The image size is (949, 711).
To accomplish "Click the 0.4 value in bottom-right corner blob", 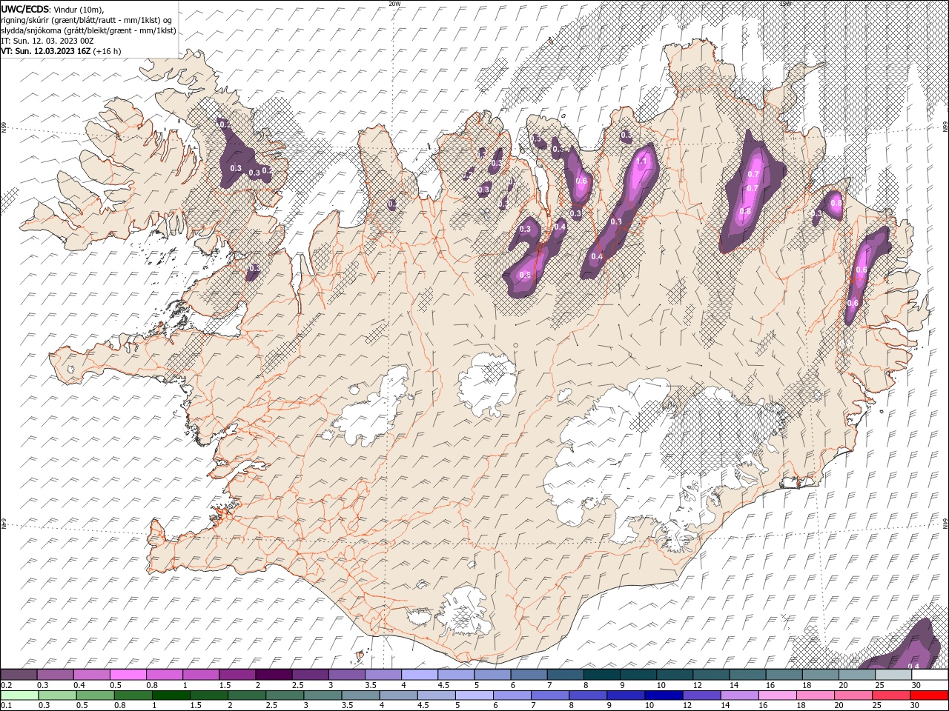I will (913, 667).
